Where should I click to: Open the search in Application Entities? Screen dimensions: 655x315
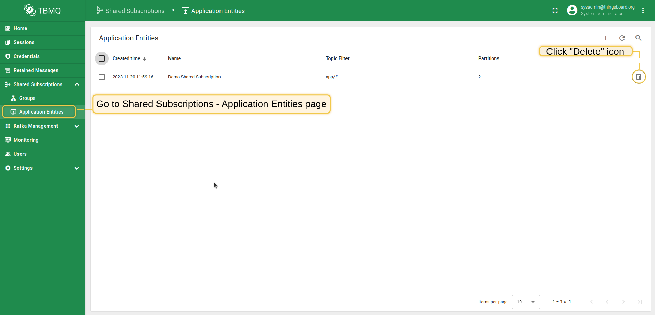638,38
